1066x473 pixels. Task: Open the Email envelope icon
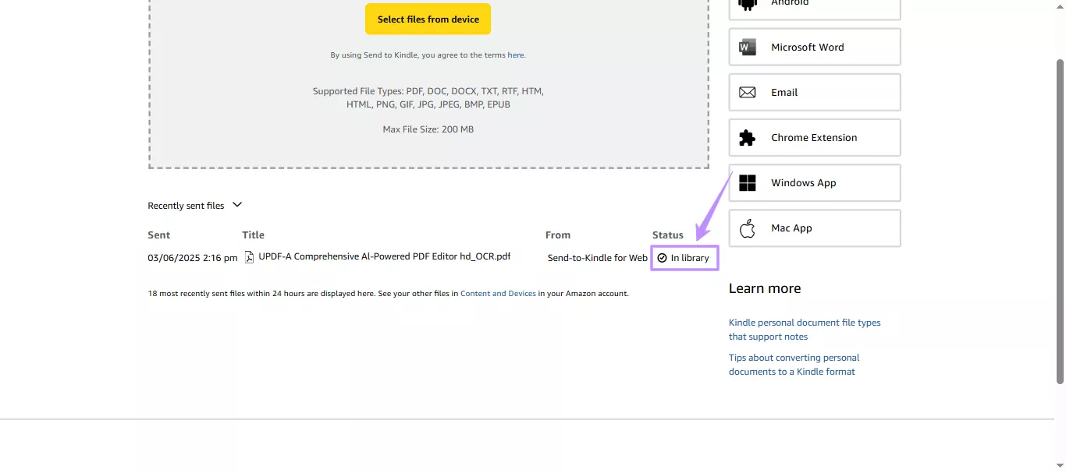click(747, 92)
